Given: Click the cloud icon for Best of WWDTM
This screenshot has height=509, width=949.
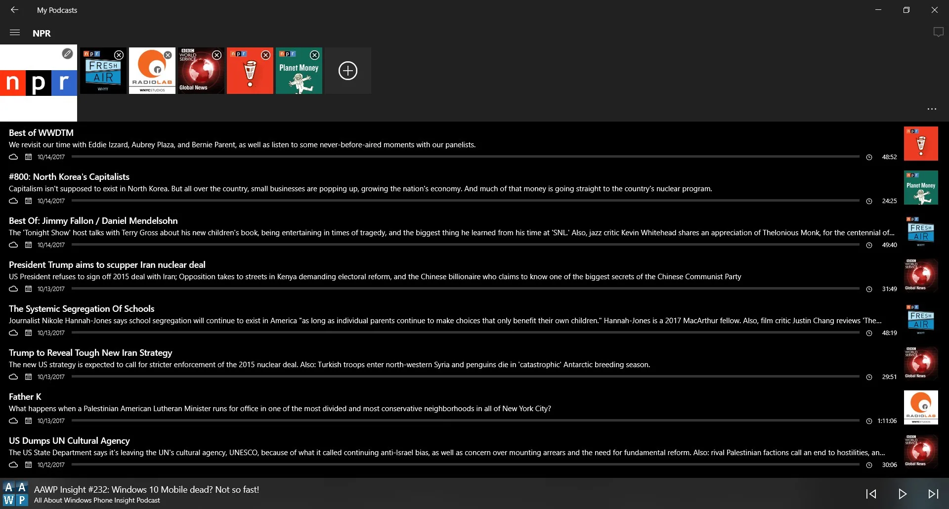Looking at the screenshot, I should (13, 157).
